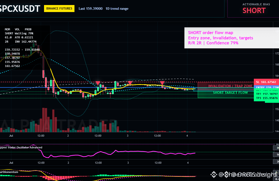The width and height of the screenshot is (279, 181).
Task: Click the red triangle marker above July 3 12:00
Action: point(162,83)
